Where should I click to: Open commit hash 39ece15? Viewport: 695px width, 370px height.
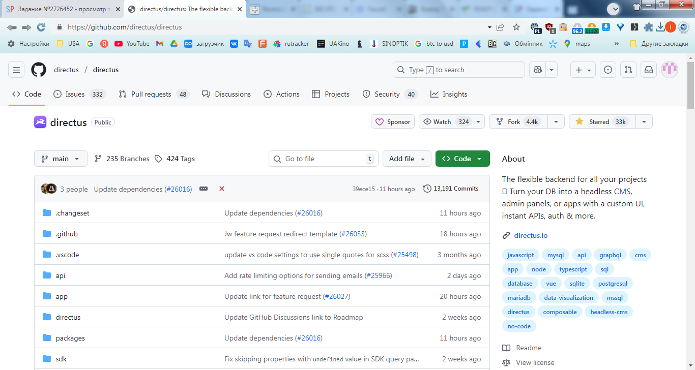click(363, 189)
